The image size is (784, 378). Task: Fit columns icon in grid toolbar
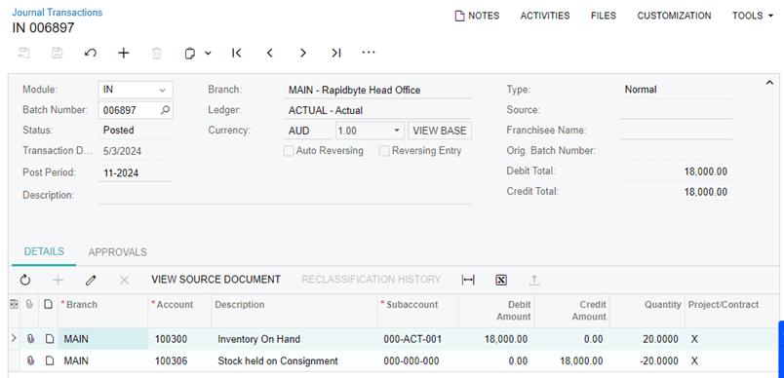click(x=468, y=281)
